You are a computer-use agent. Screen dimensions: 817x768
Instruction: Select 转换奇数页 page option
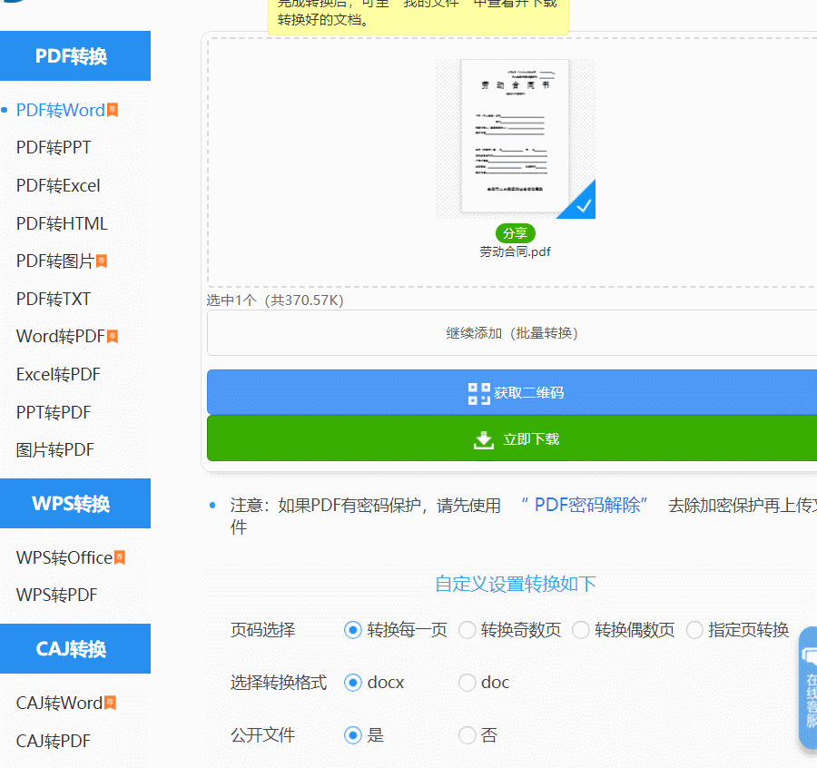tap(468, 630)
